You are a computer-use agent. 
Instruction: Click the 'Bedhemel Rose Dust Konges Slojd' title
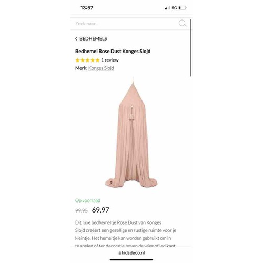click(x=113, y=52)
